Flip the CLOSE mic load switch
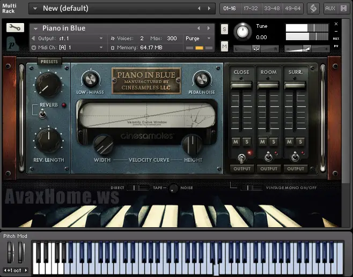This screenshot has height=277, width=353. [241, 158]
